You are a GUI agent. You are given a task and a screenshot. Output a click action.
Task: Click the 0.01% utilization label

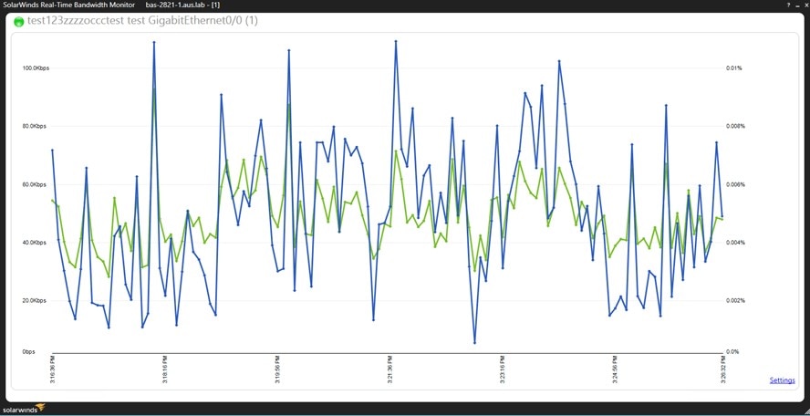tap(734, 68)
